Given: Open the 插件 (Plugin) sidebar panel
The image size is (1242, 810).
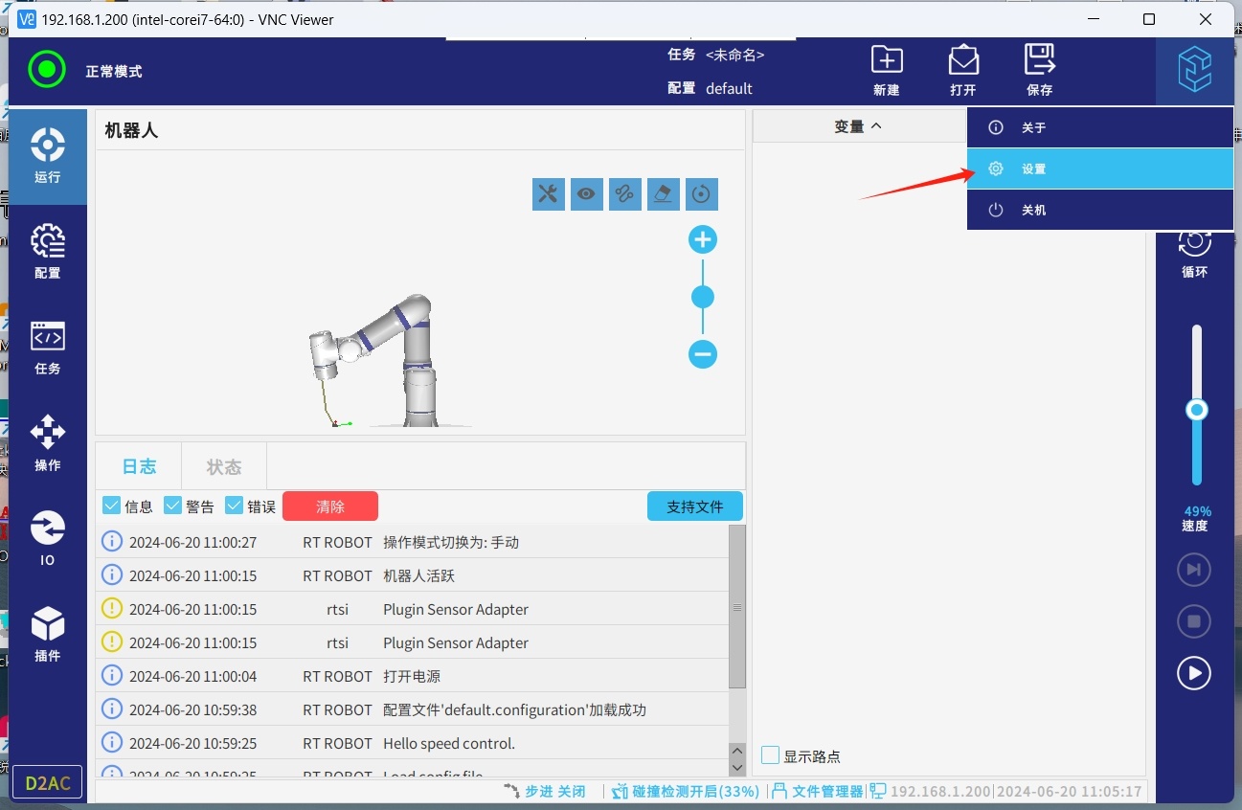Looking at the screenshot, I should (x=47, y=634).
